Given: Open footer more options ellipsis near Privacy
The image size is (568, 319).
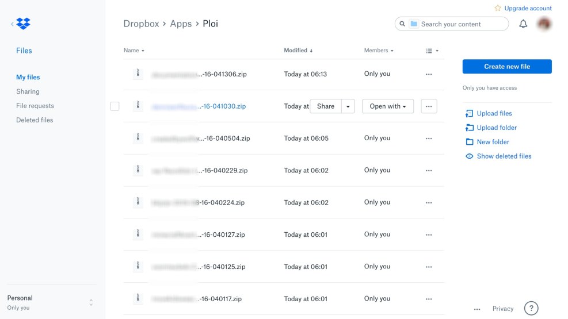Looking at the screenshot, I should click(477, 309).
